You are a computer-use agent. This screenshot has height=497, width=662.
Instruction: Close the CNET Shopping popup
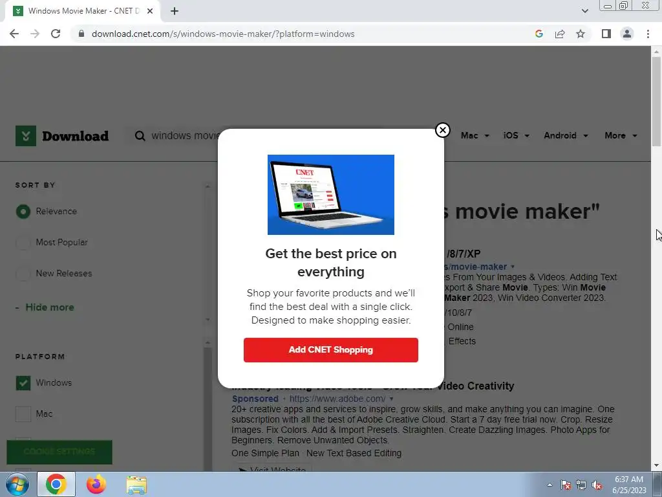coord(442,130)
